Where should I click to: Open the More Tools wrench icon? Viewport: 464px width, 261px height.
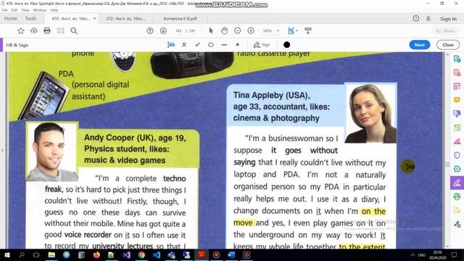coord(457,224)
